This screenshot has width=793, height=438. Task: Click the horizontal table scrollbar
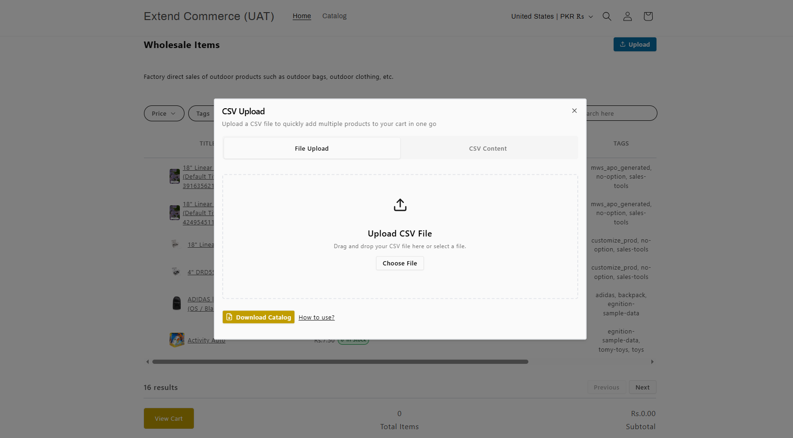coord(340,362)
